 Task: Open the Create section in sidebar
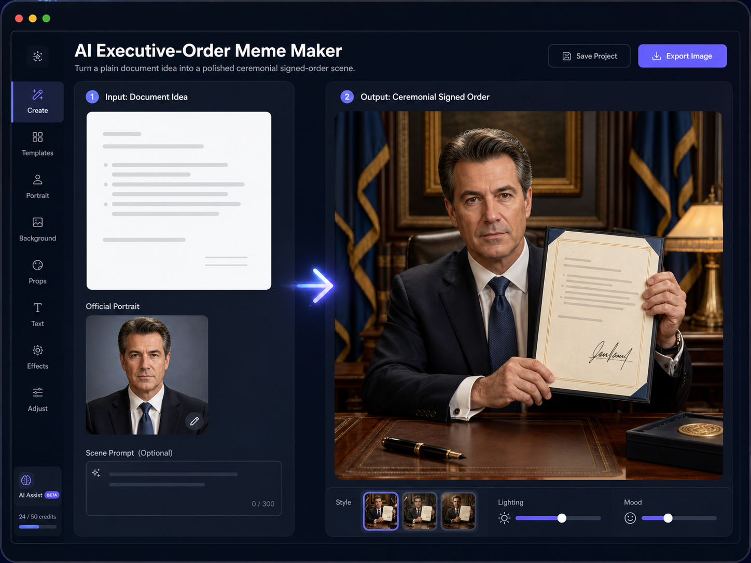(x=38, y=102)
